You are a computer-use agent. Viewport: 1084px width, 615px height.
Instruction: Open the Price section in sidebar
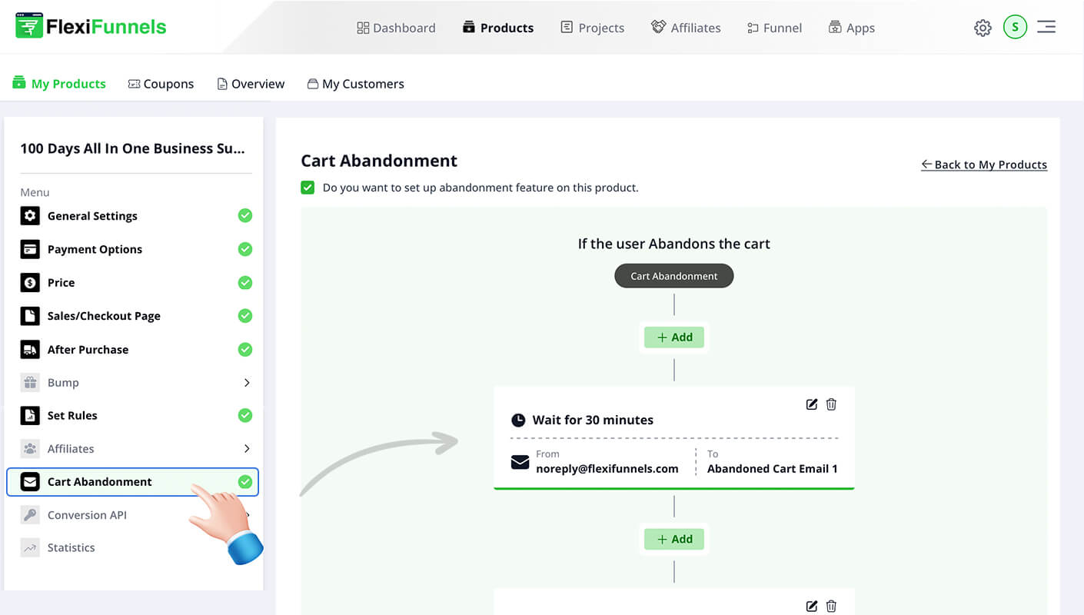(61, 283)
